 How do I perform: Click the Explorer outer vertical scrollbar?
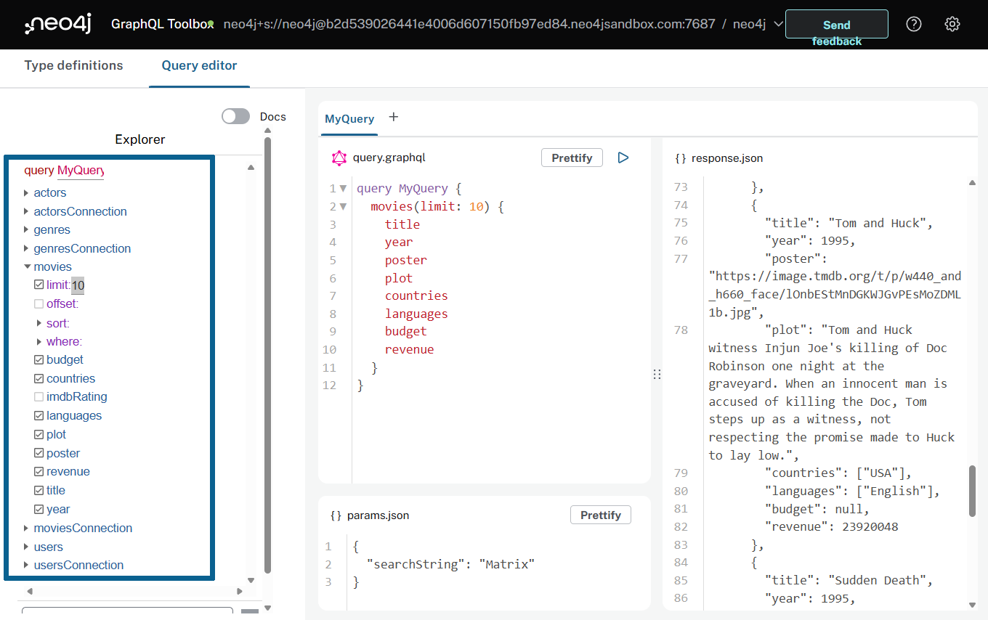point(267,356)
